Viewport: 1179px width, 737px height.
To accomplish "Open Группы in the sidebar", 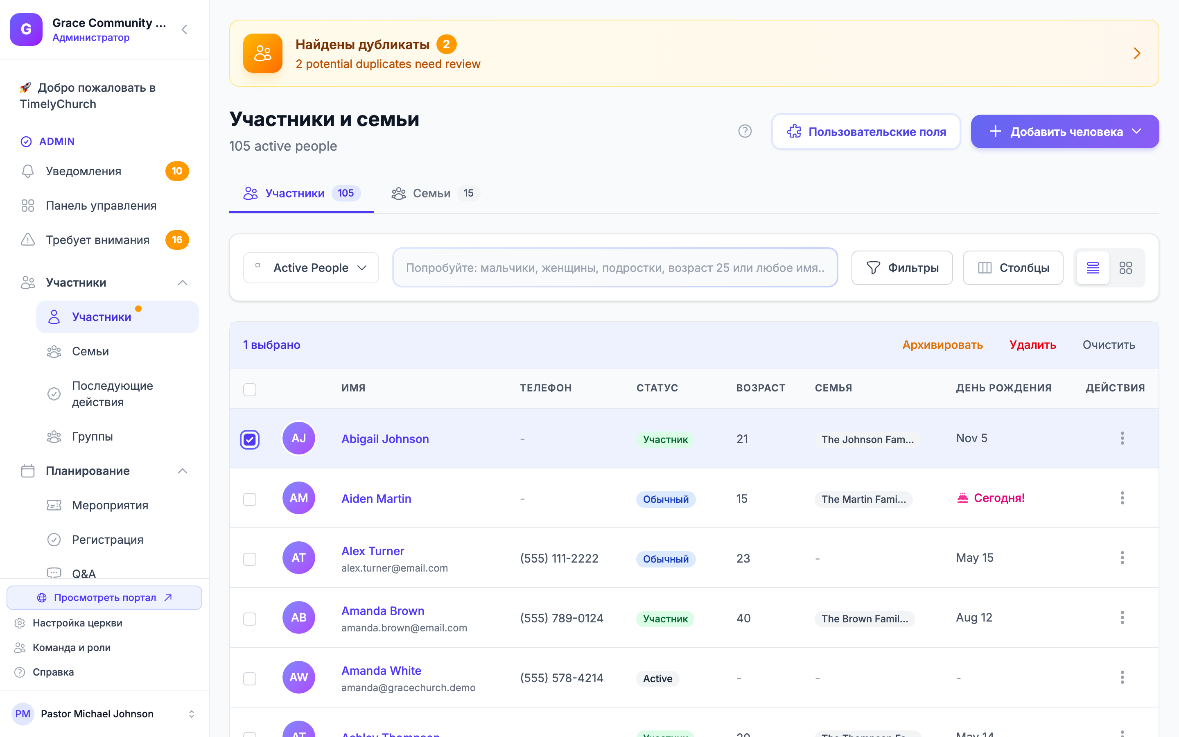I will [x=117, y=436].
